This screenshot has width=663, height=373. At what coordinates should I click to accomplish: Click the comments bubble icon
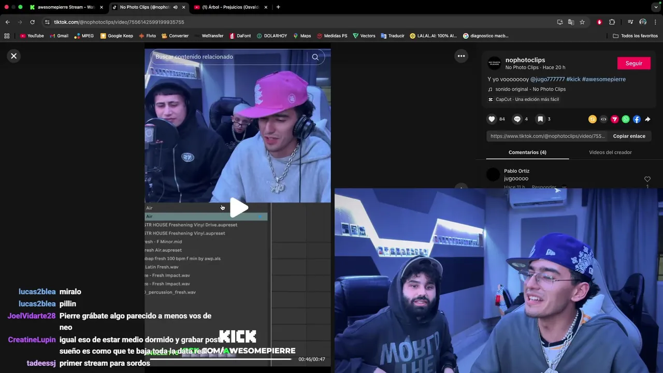click(517, 119)
